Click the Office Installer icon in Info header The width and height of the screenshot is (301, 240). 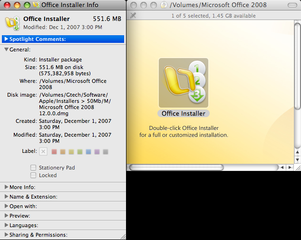click(12, 23)
